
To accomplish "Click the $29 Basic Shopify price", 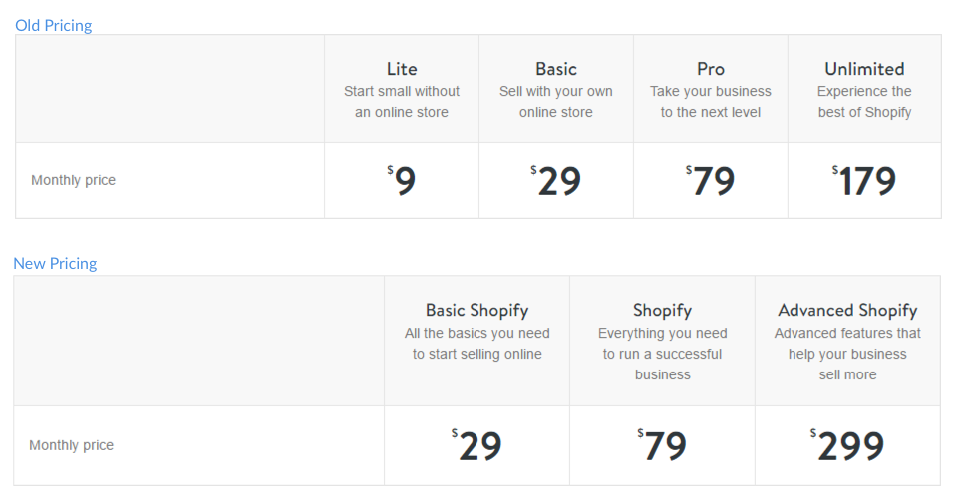I will click(477, 446).
